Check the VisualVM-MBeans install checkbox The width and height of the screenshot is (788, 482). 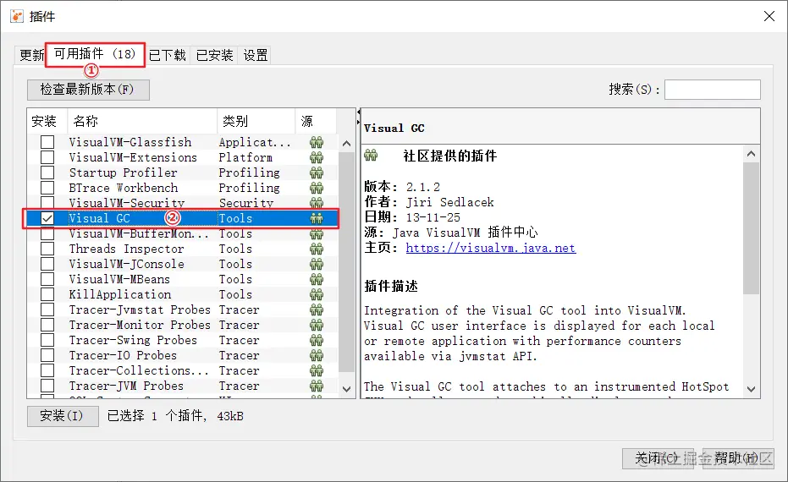pos(47,279)
